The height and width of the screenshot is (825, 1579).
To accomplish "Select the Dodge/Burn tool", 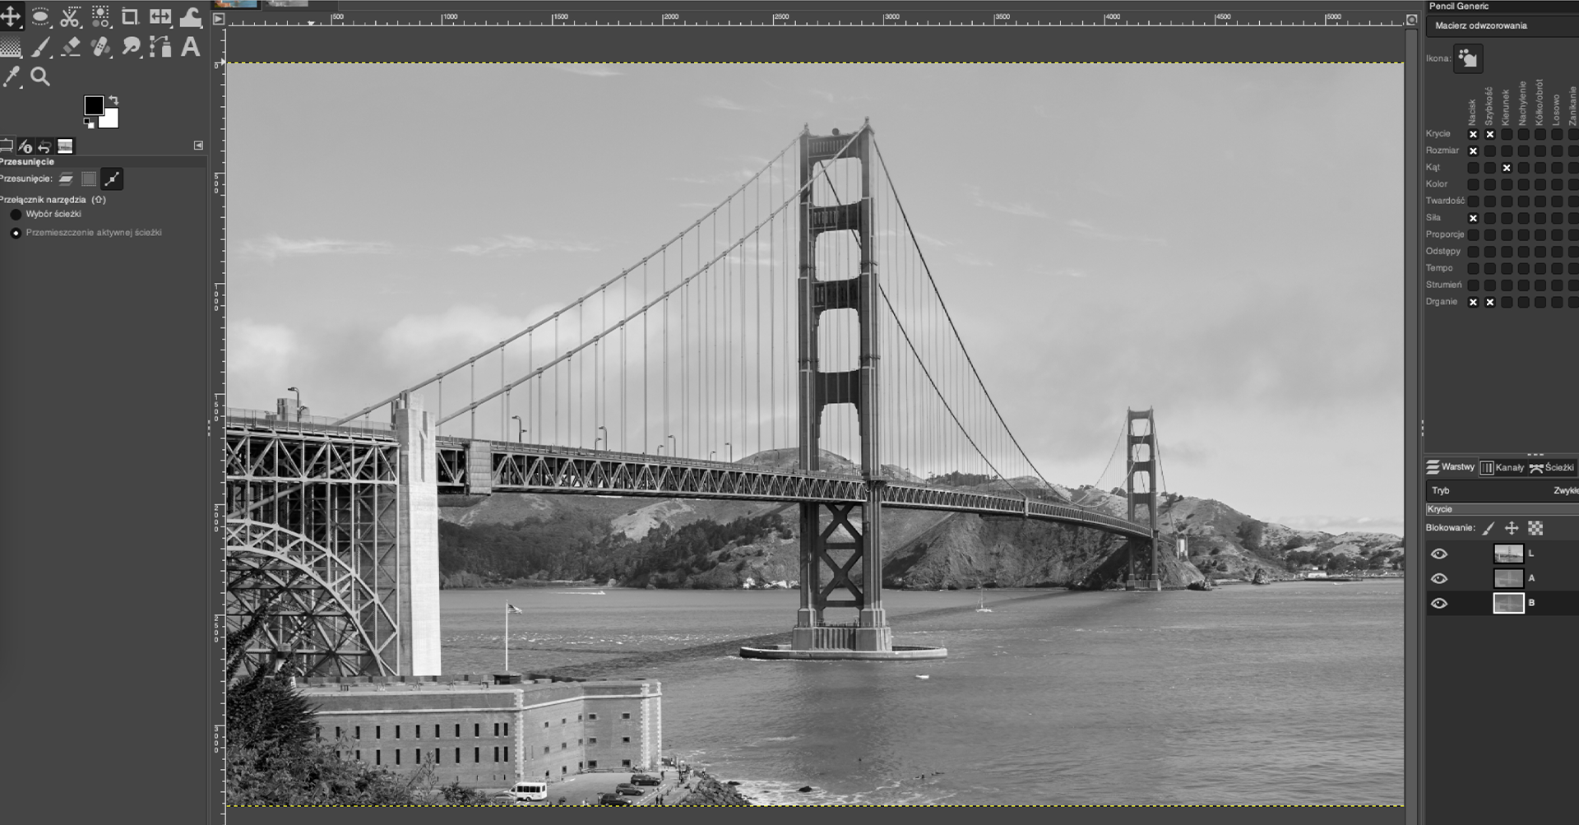I will (x=130, y=47).
